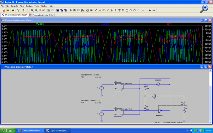Select the Drag tool icon
The height and width of the screenshot is (133, 213).
click(131, 10)
